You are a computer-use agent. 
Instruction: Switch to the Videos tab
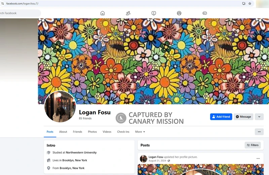(107, 132)
